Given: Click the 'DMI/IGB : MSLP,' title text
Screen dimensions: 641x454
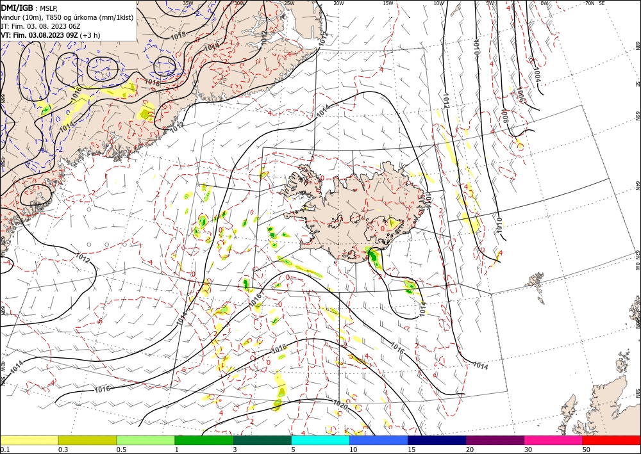Looking at the screenshot, I should [x=29, y=7].
